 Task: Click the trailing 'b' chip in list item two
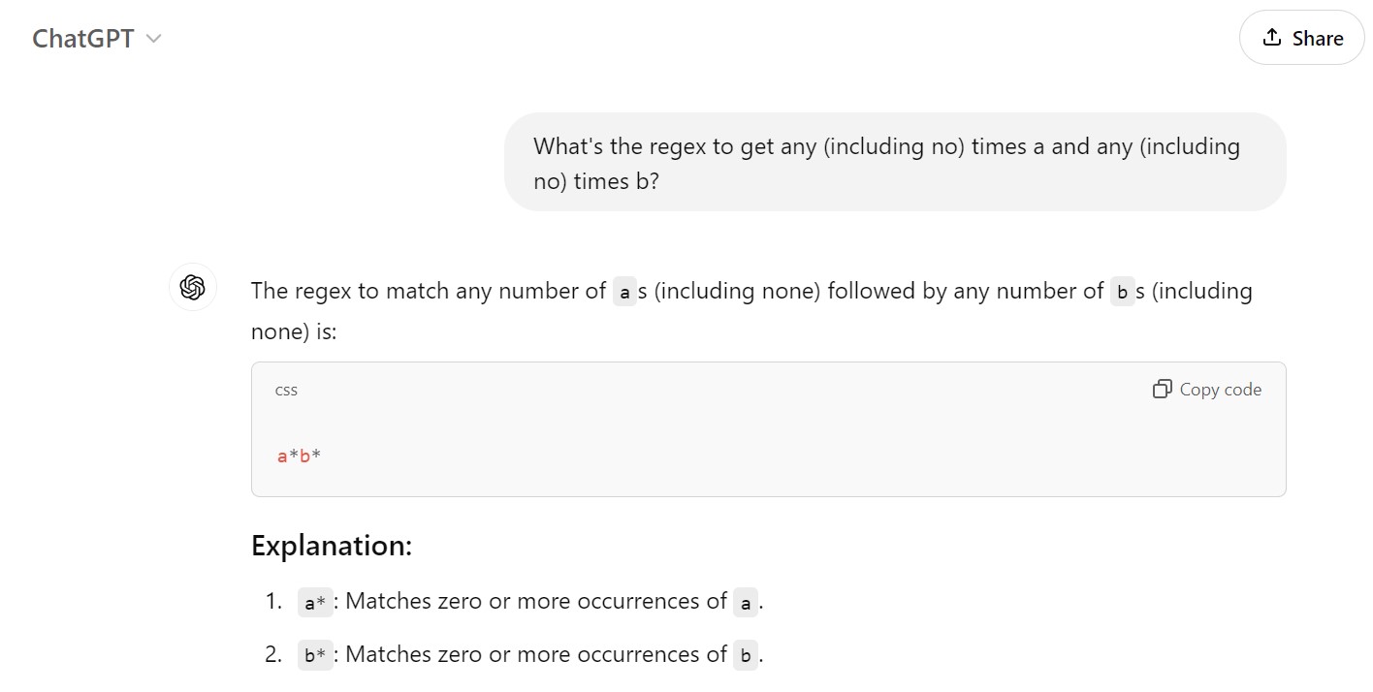[745, 656]
